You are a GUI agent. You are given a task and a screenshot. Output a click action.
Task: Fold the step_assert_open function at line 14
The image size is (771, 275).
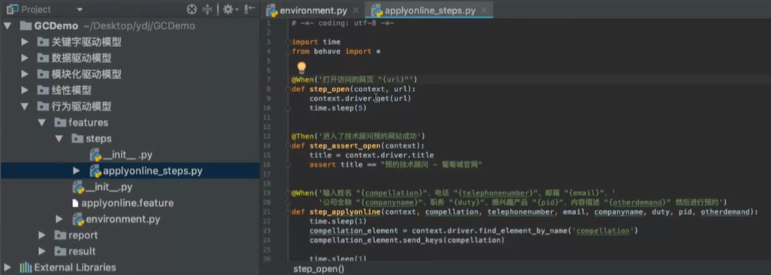click(x=288, y=146)
